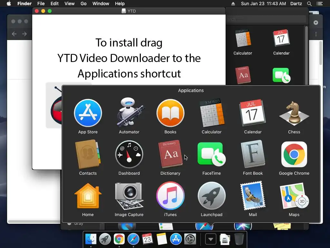
Task: Launch FaceTime from the Applications stack
Action: [x=212, y=154]
